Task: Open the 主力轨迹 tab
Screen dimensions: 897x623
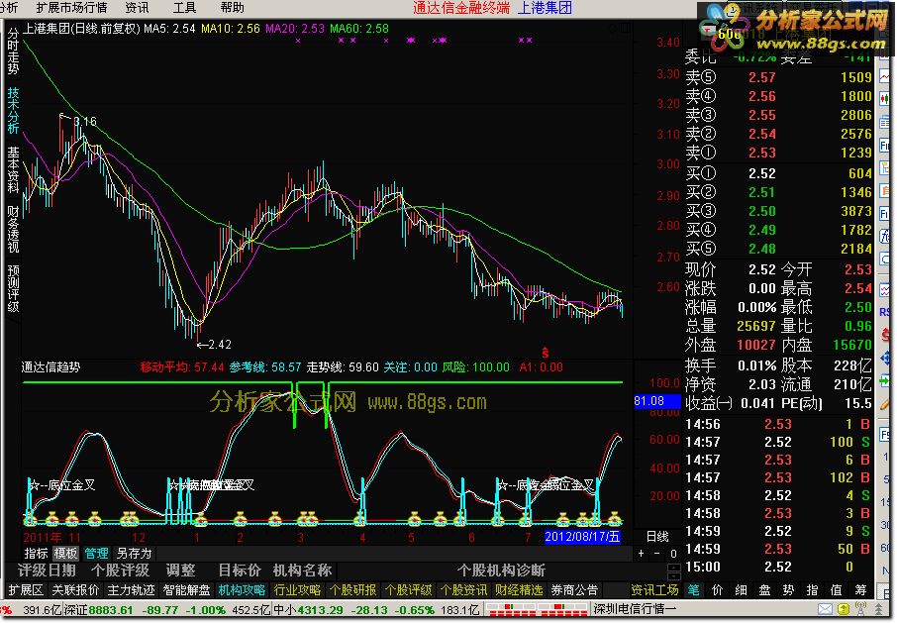Action: (x=131, y=589)
